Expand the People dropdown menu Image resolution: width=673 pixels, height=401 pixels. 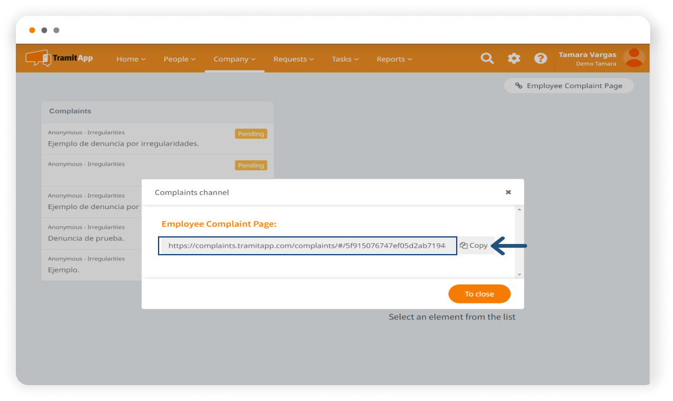pyautogui.click(x=180, y=59)
